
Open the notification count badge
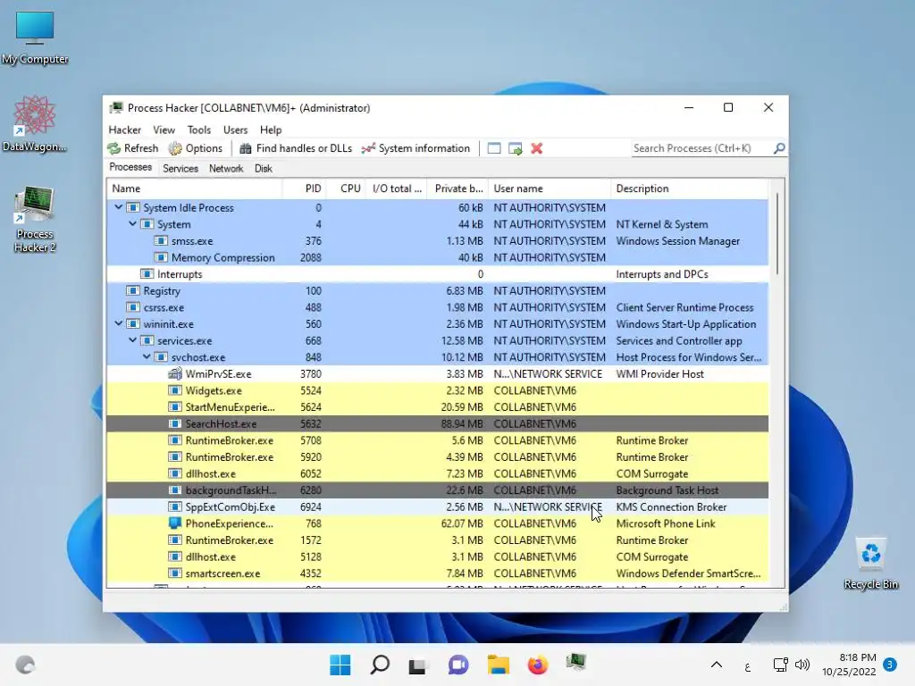[x=890, y=665]
